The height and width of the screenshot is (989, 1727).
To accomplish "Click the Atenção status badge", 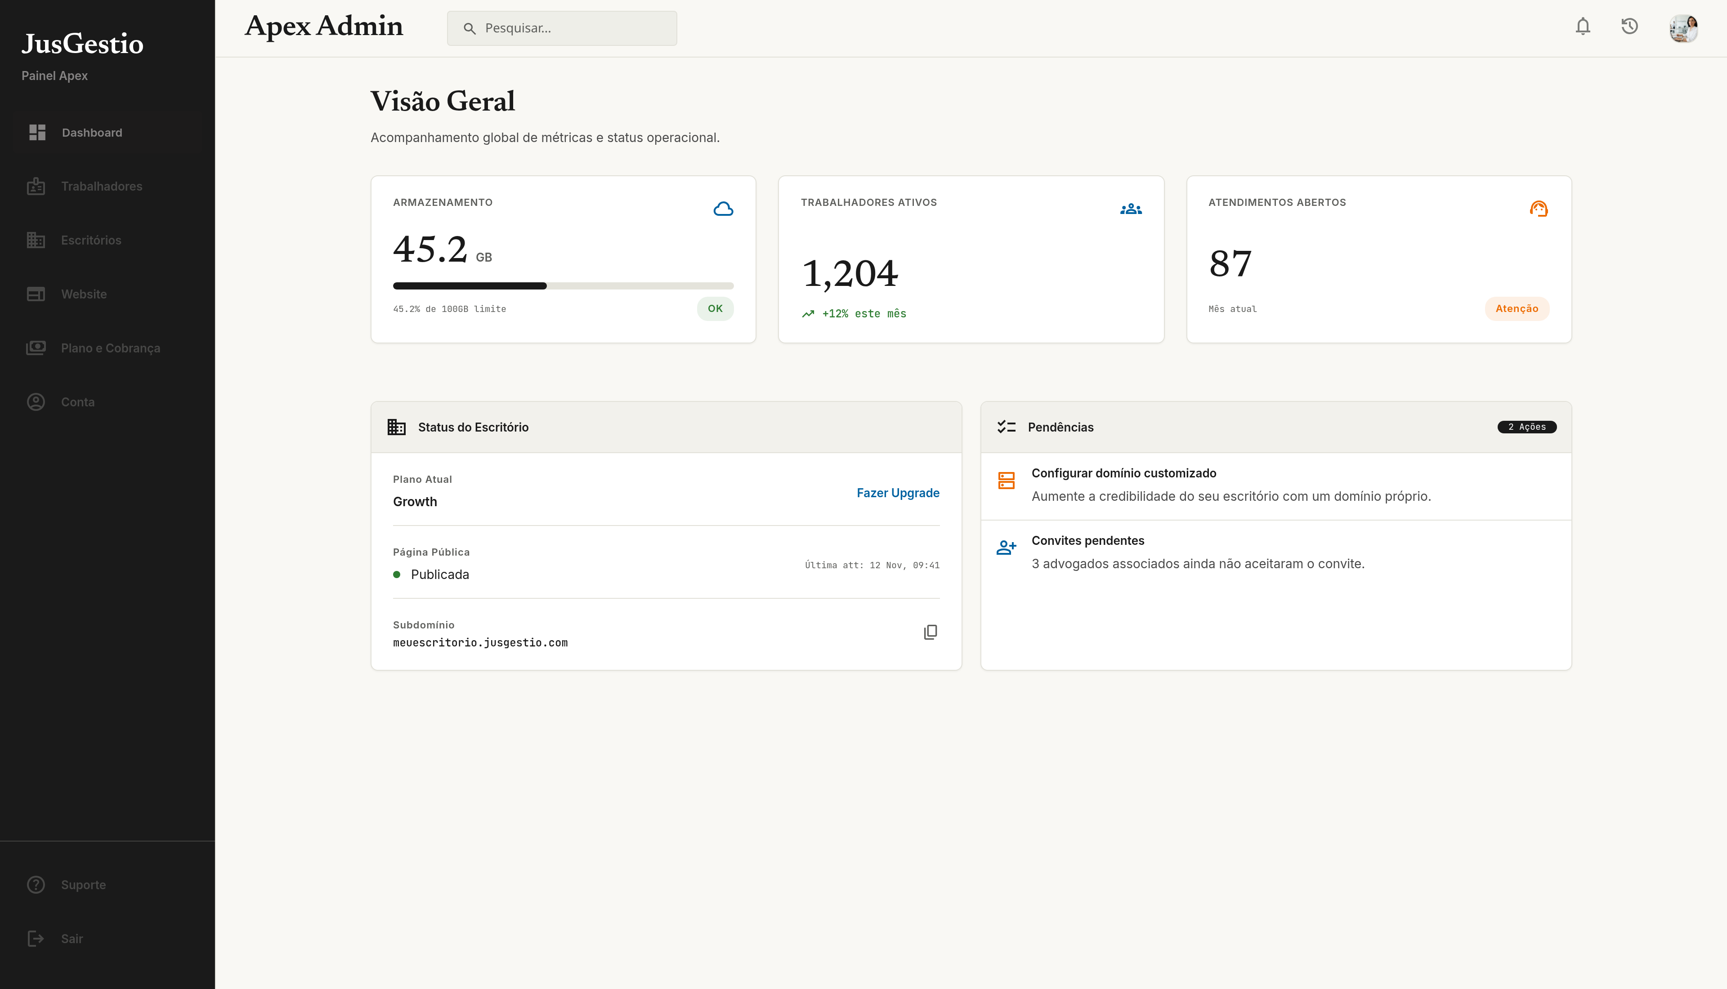I will (1517, 308).
